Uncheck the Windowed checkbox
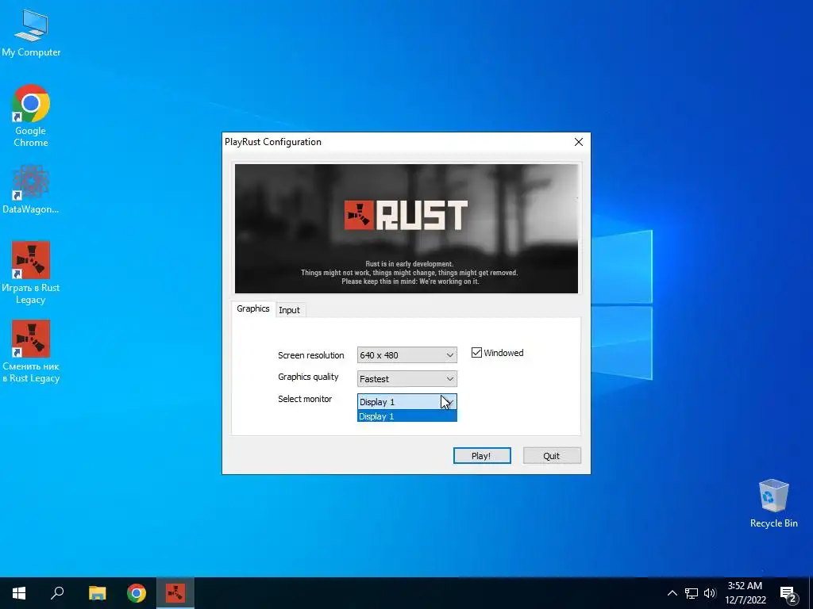Viewport: 813px width, 609px height. pos(476,353)
